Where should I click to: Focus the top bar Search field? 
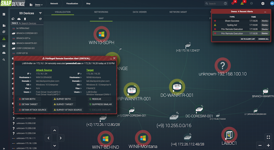click(x=216, y=4)
